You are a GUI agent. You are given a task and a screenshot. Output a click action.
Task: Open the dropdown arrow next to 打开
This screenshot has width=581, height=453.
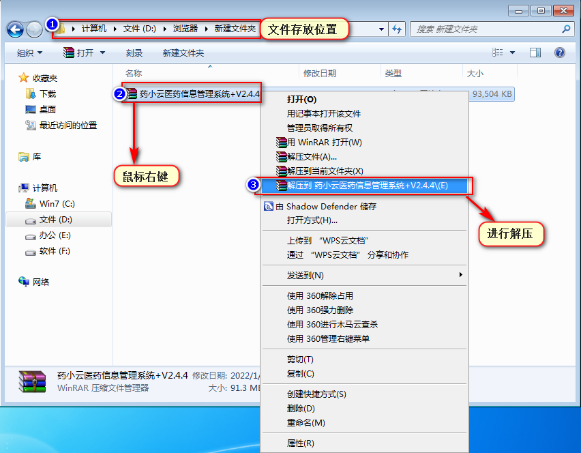coord(103,53)
